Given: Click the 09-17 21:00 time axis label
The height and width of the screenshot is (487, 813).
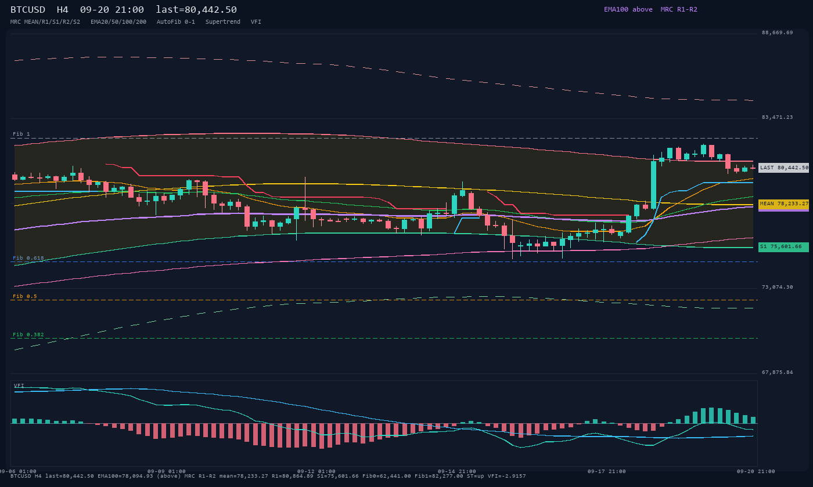Looking at the screenshot, I should [x=607, y=471].
